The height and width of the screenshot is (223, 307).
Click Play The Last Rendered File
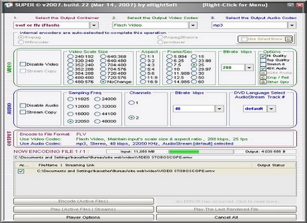point(226,209)
